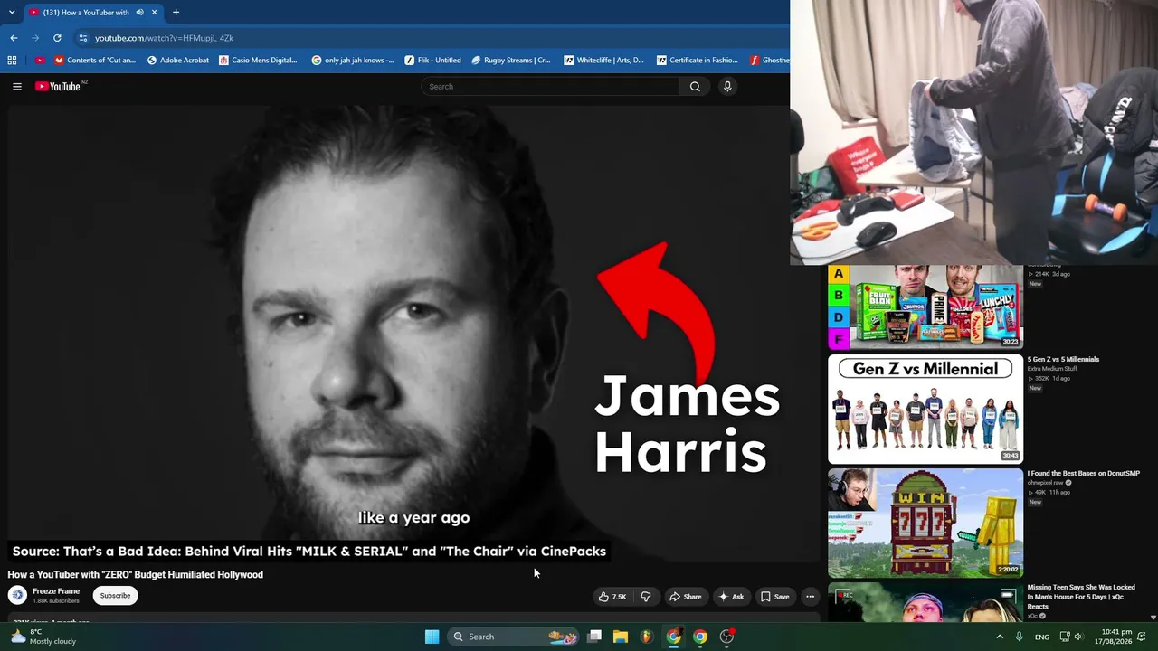
Task: Open the Windows Start menu
Action: [x=432, y=637]
